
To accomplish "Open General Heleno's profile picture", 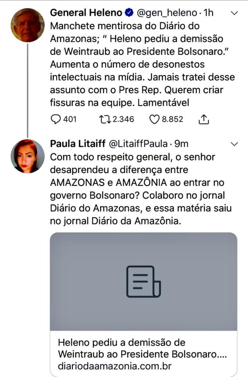I will click(27, 25).
